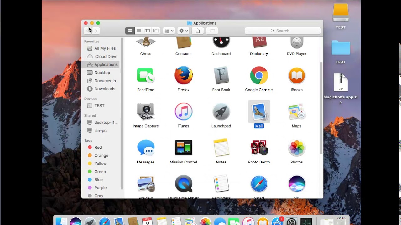Select the Dictionary app icon
The height and width of the screenshot is (225, 401).
259,43
